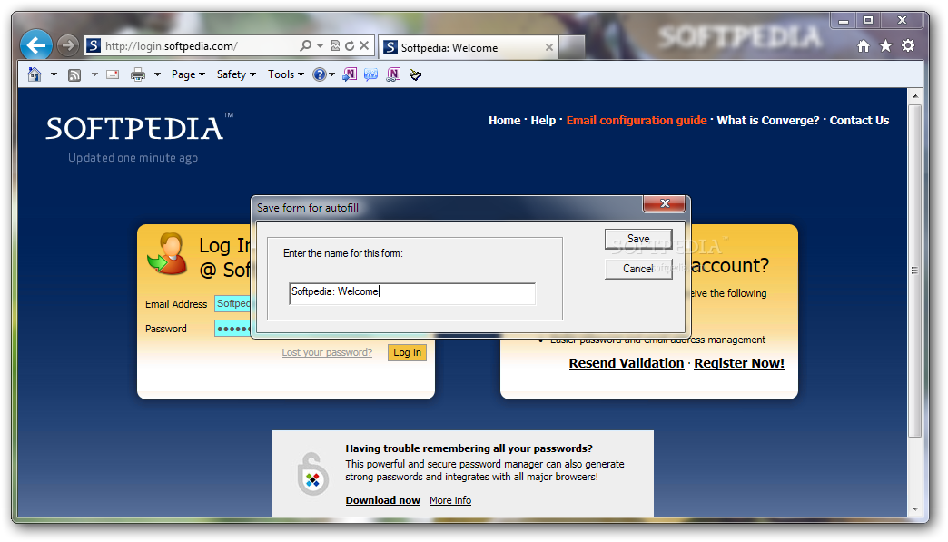The width and height of the screenshot is (948, 542).
Task: Click the scrollbar up arrow
Action: click(915, 96)
